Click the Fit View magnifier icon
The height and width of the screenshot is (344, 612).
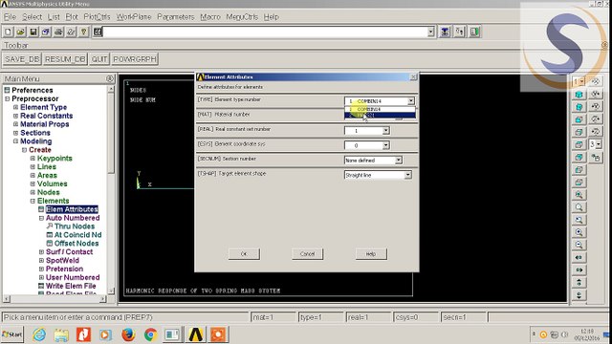click(579, 195)
